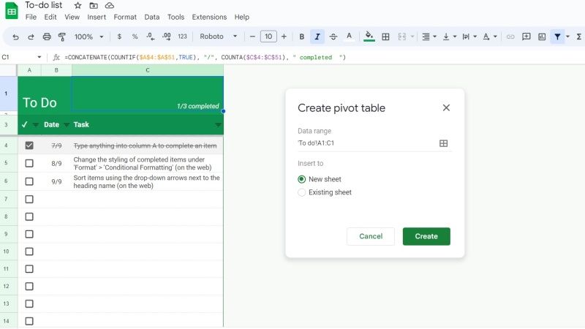Check cloud save status icon
This screenshot has height=329, width=585.
point(109,6)
